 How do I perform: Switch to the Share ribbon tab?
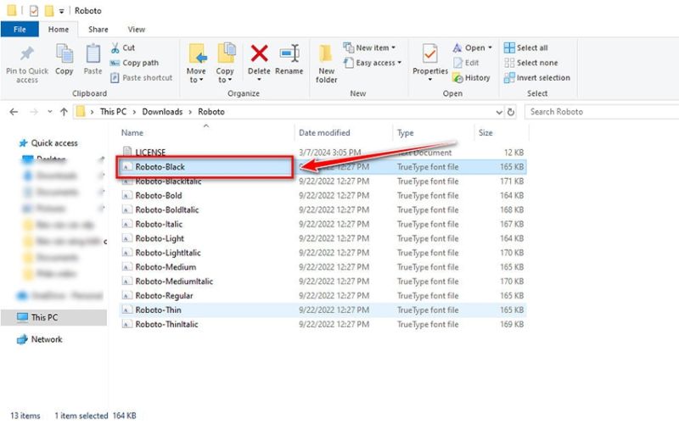(98, 30)
